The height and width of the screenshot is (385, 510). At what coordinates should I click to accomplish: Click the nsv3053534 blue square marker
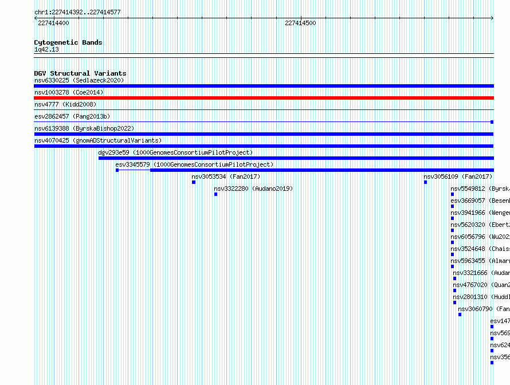(194, 182)
